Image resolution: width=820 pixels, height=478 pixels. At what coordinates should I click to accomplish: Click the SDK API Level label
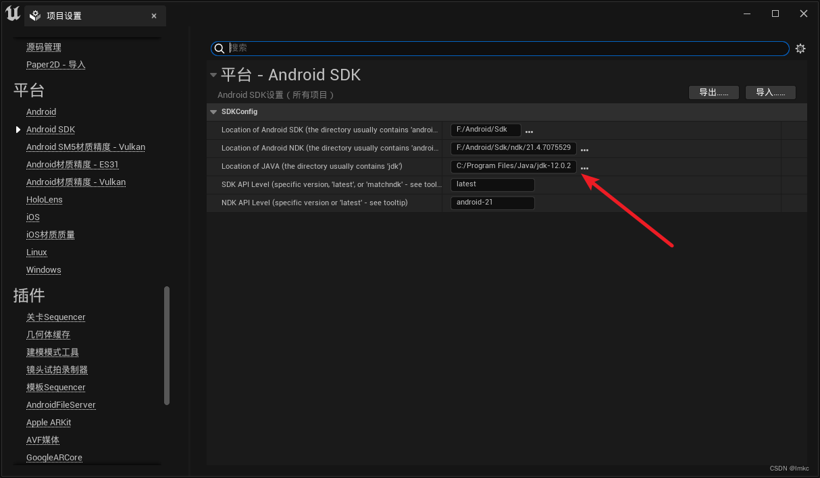332,184
